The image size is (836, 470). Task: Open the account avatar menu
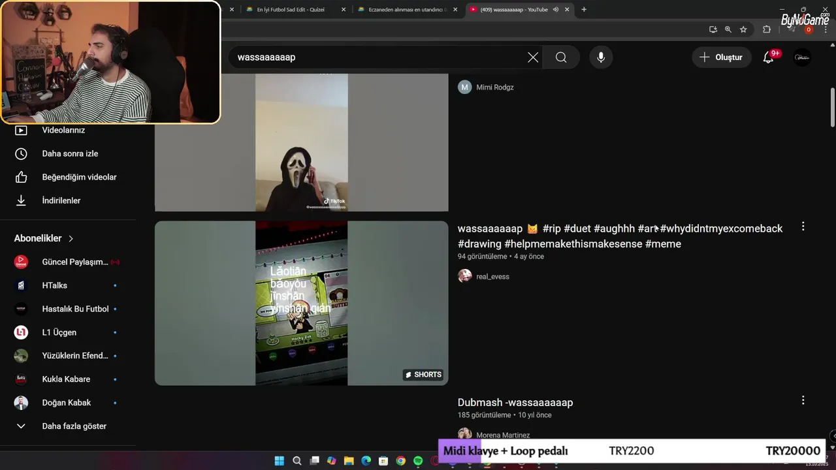point(802,57)
